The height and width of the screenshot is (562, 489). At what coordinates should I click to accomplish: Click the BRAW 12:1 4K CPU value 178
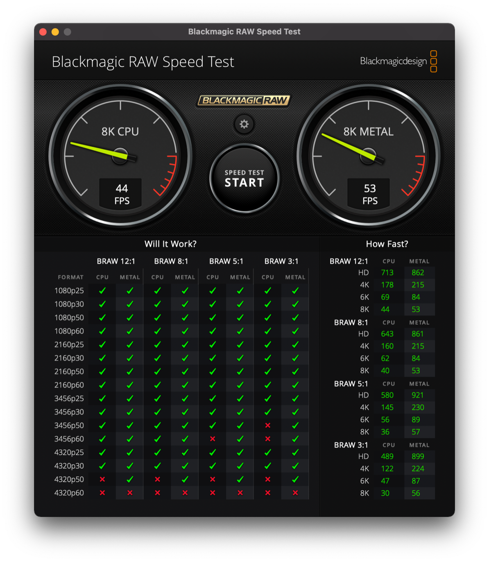(x=387, y=285)
